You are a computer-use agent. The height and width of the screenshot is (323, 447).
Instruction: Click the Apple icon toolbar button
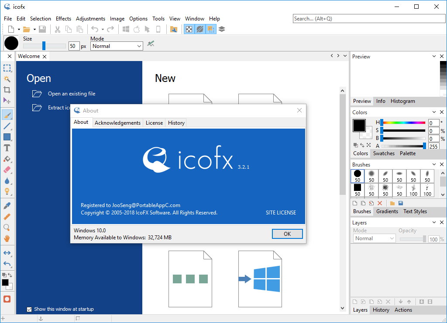coord(137,29)
